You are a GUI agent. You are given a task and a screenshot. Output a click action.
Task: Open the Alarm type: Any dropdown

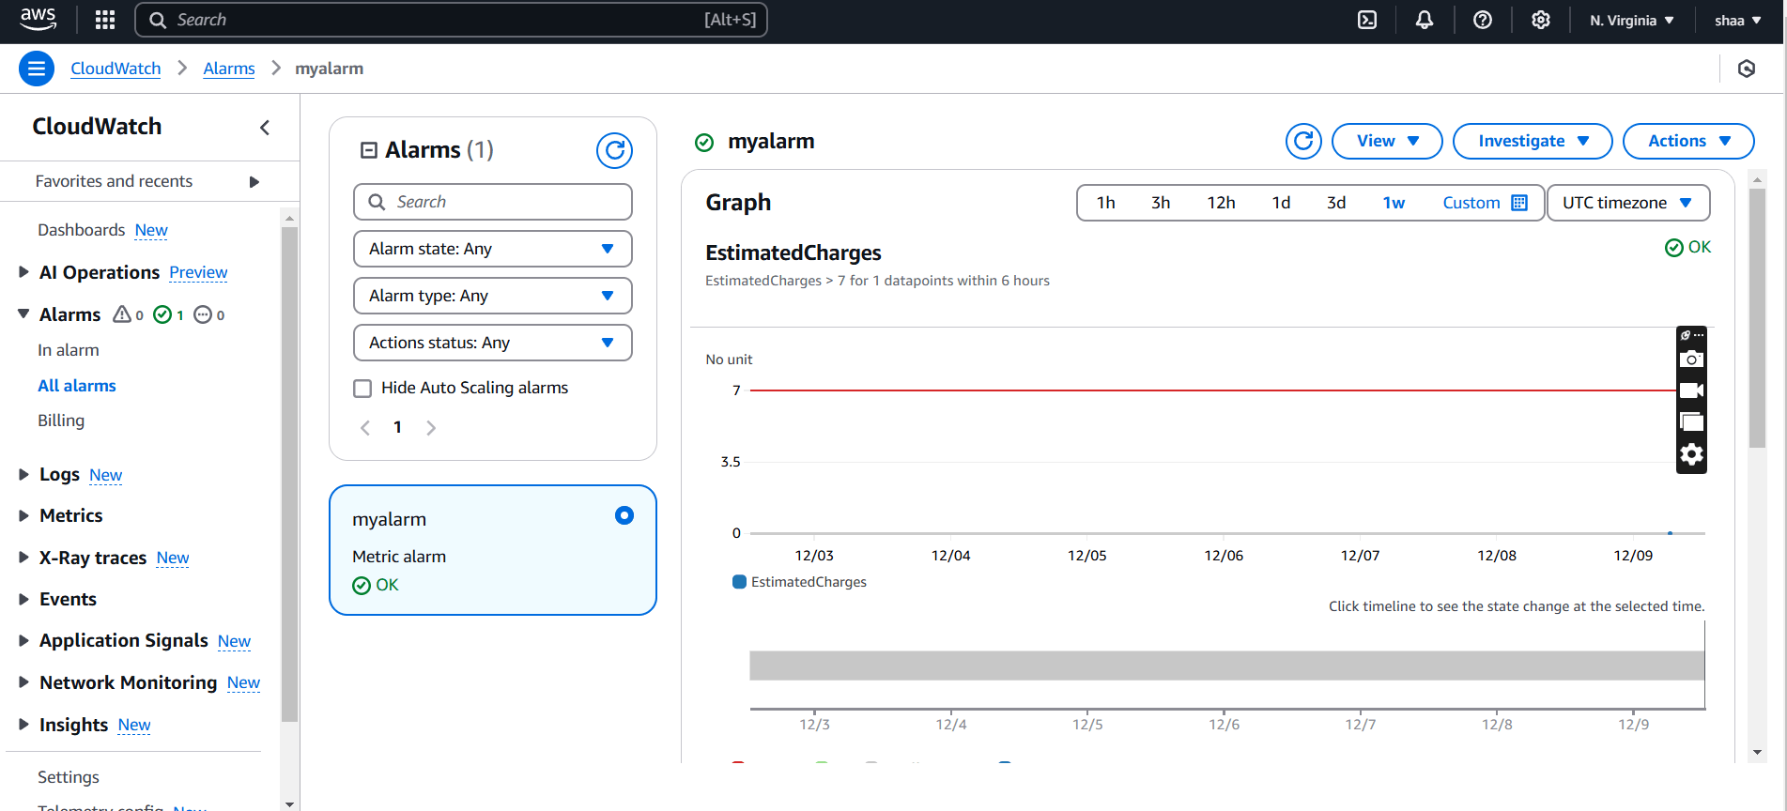493,296
